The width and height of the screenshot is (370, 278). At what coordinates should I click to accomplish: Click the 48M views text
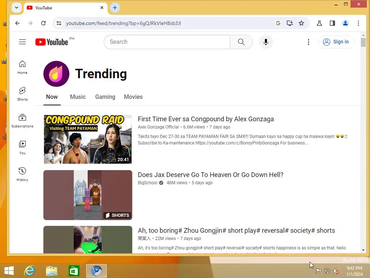177,183
